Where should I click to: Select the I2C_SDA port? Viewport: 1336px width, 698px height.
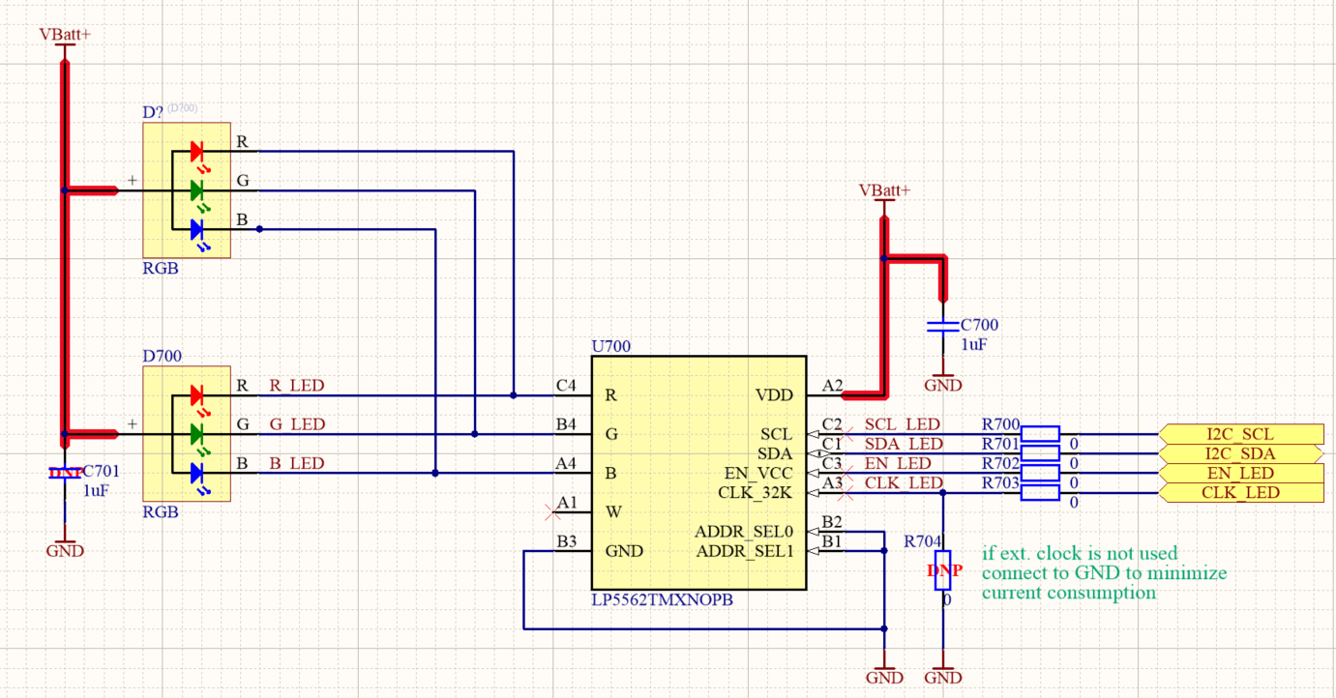pos(1240,453)
